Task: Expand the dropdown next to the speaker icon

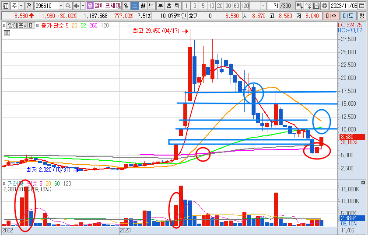Action: tap(83, 6)
